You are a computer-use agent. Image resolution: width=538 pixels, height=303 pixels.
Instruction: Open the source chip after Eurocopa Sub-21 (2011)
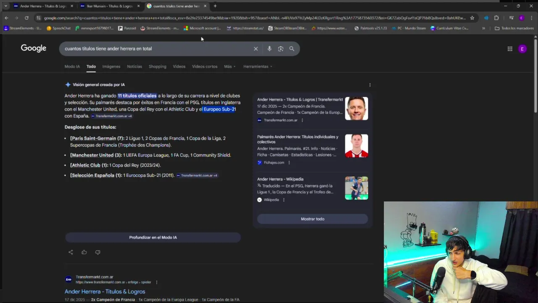pos(197,175)
